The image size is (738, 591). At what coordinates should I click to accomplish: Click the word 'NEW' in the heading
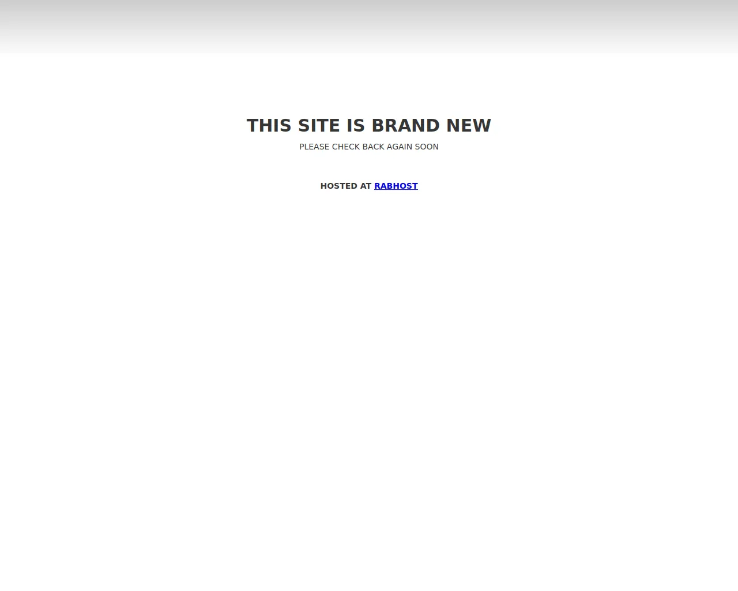click(x=469, y=125)
